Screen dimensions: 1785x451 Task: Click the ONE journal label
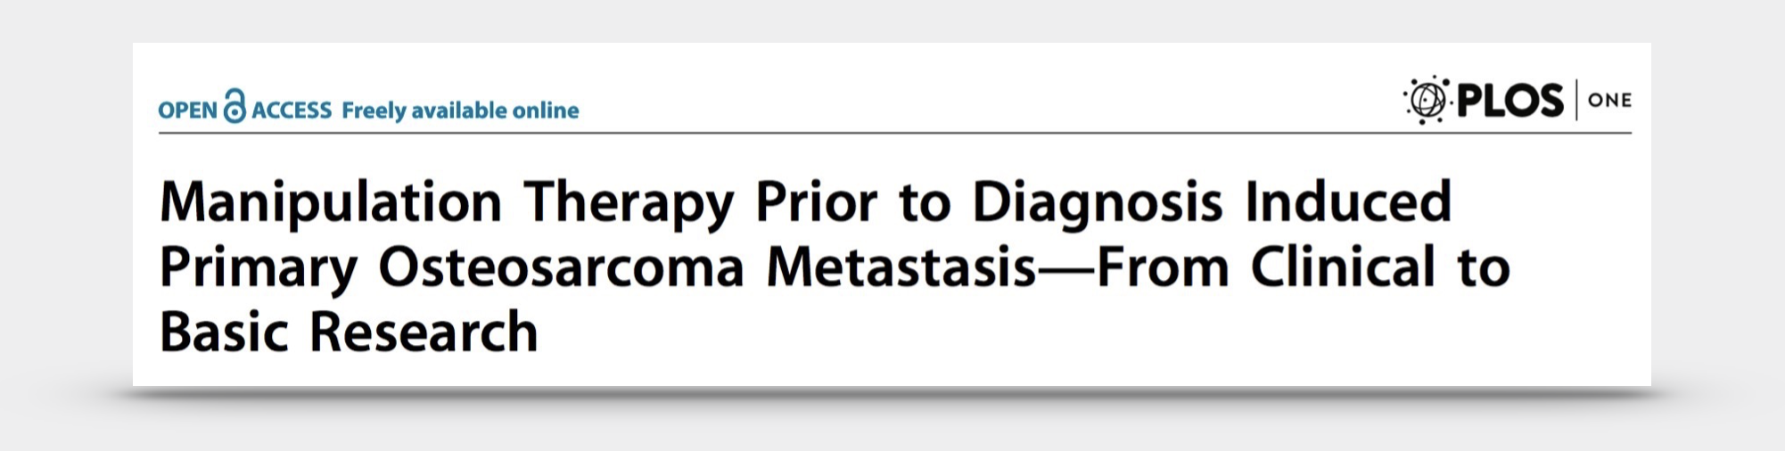tap(1610, 101)
